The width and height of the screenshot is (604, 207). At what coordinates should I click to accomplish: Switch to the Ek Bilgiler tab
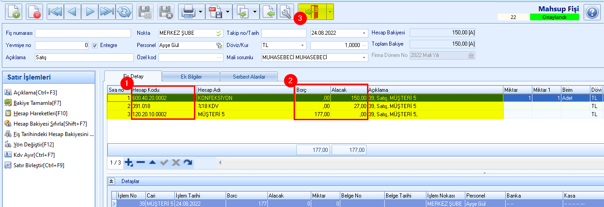[191, 77]
